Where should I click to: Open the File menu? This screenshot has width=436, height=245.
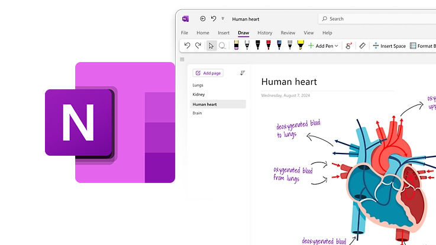pyautogui.click(x=185, y=32)
